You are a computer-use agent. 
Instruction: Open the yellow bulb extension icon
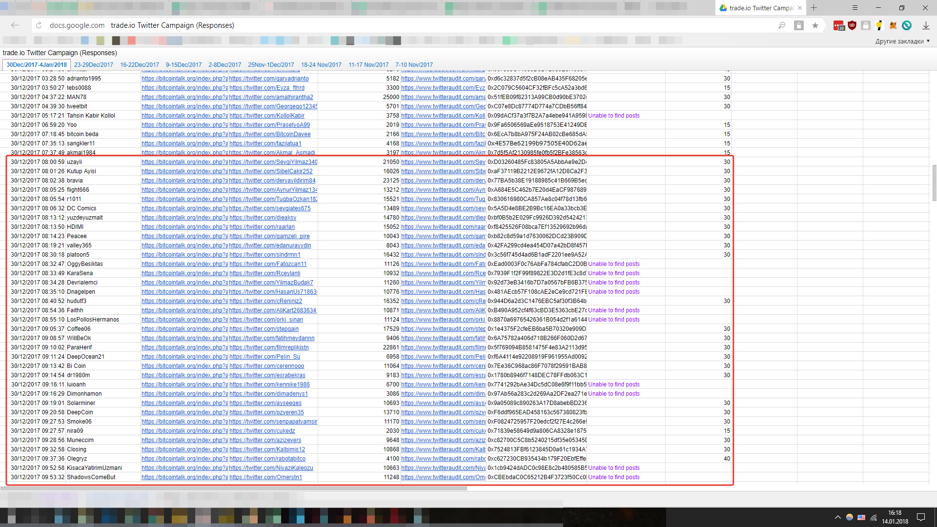tap(879, 25)
